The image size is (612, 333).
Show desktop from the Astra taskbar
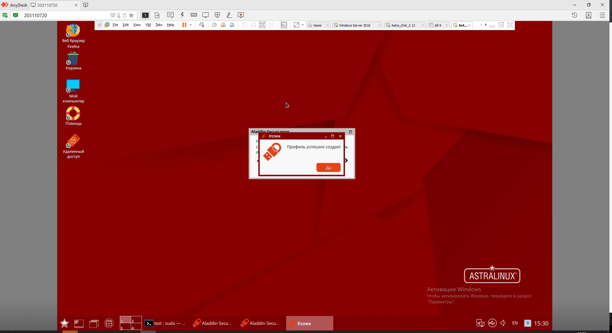[79, 323]
